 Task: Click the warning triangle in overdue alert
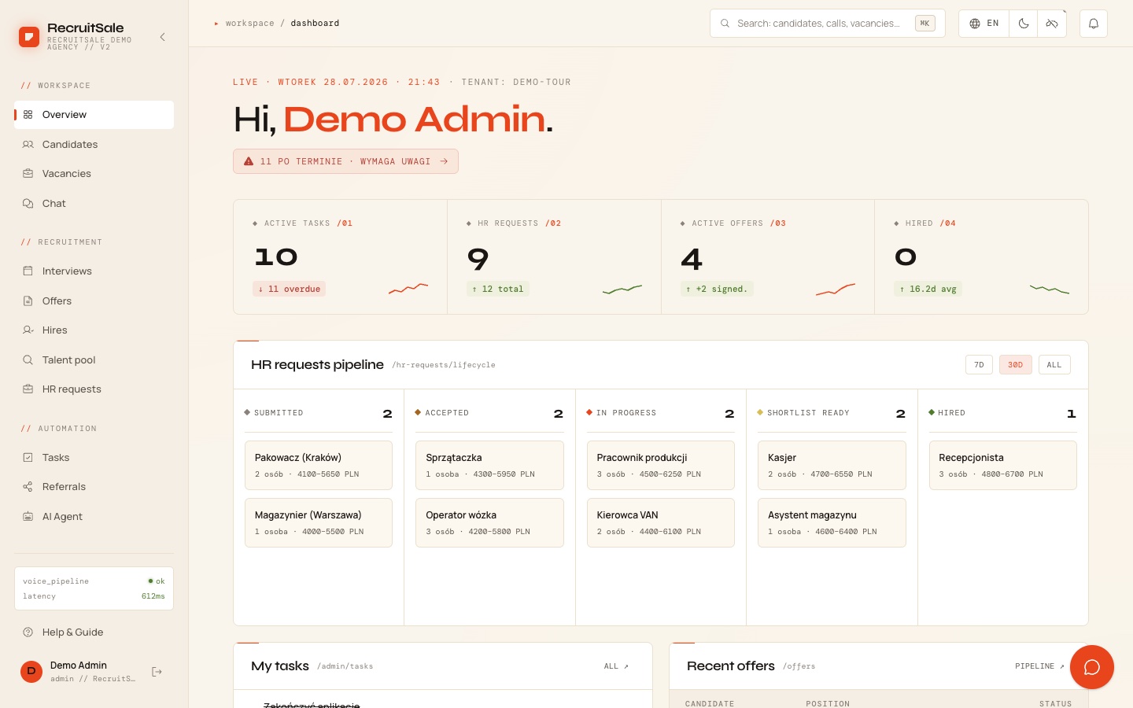(249, 161)
